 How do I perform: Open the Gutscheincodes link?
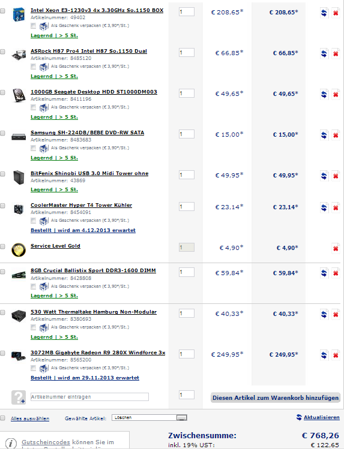[x=46, y=442]
